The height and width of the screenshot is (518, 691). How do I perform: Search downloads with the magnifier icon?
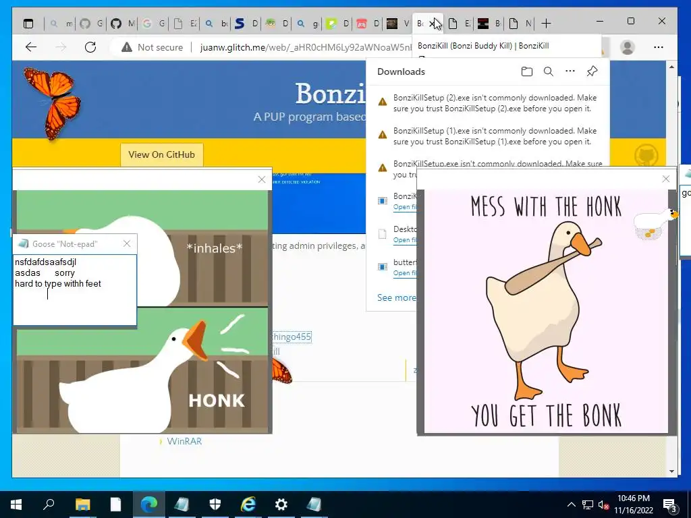coord(548,71)
